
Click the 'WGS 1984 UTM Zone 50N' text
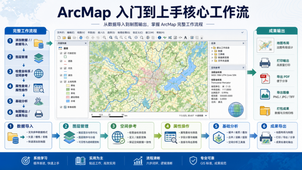[224, 75]
